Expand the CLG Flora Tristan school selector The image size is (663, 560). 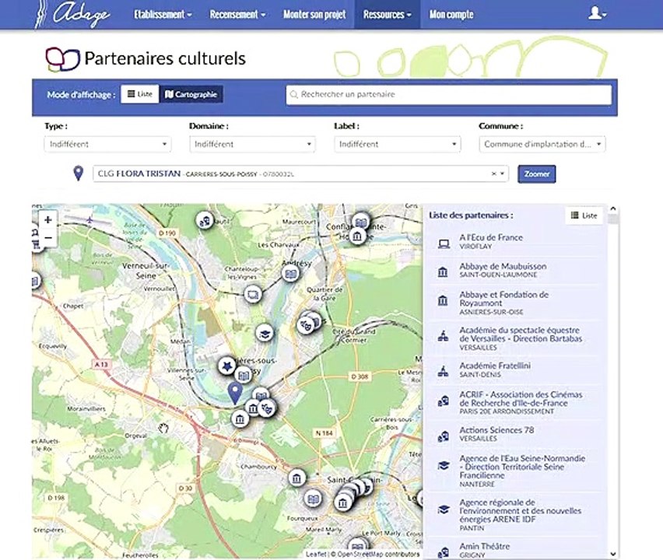point(503,173)
